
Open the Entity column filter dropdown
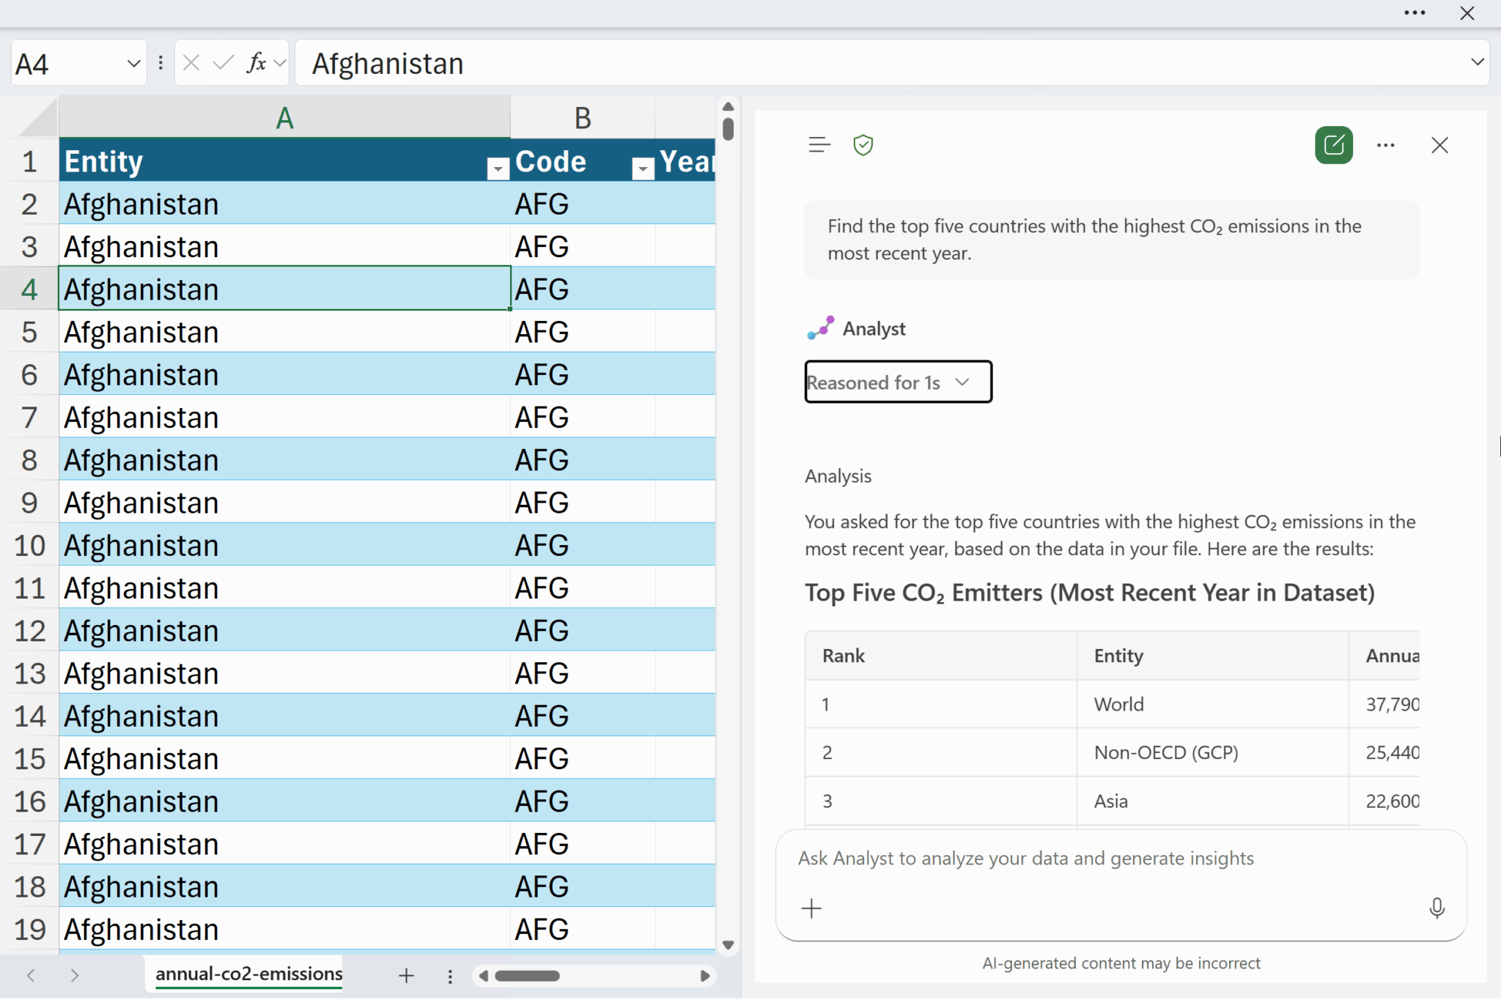pos(498,168)
